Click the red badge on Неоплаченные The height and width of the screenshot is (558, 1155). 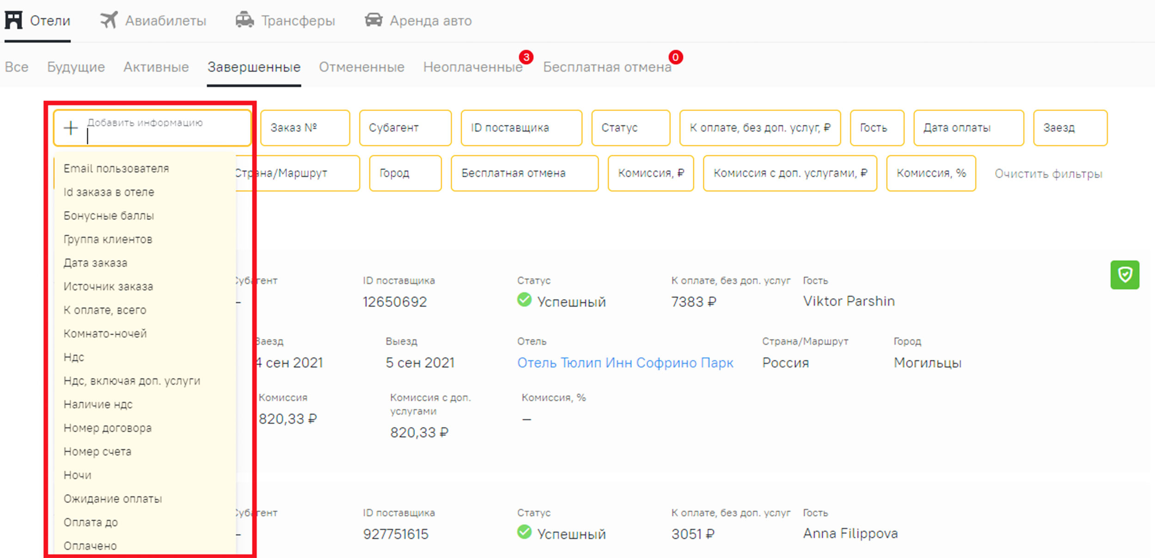(526, 57)
